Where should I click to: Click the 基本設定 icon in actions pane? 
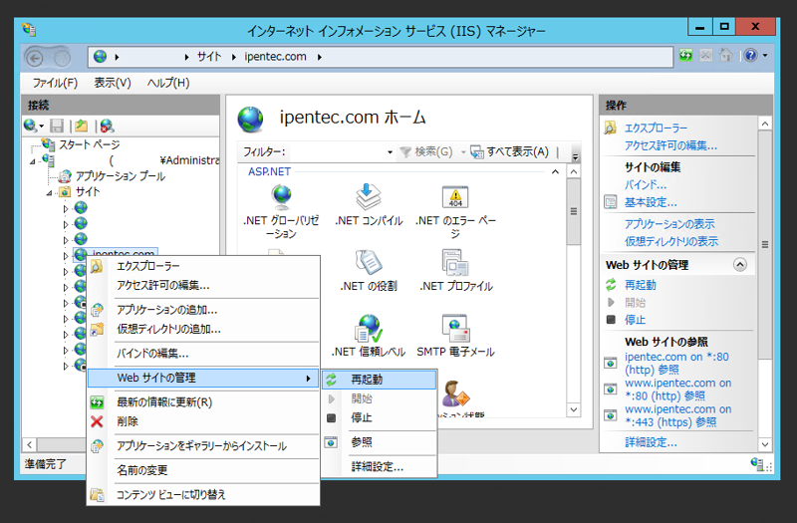pos(610,202)
